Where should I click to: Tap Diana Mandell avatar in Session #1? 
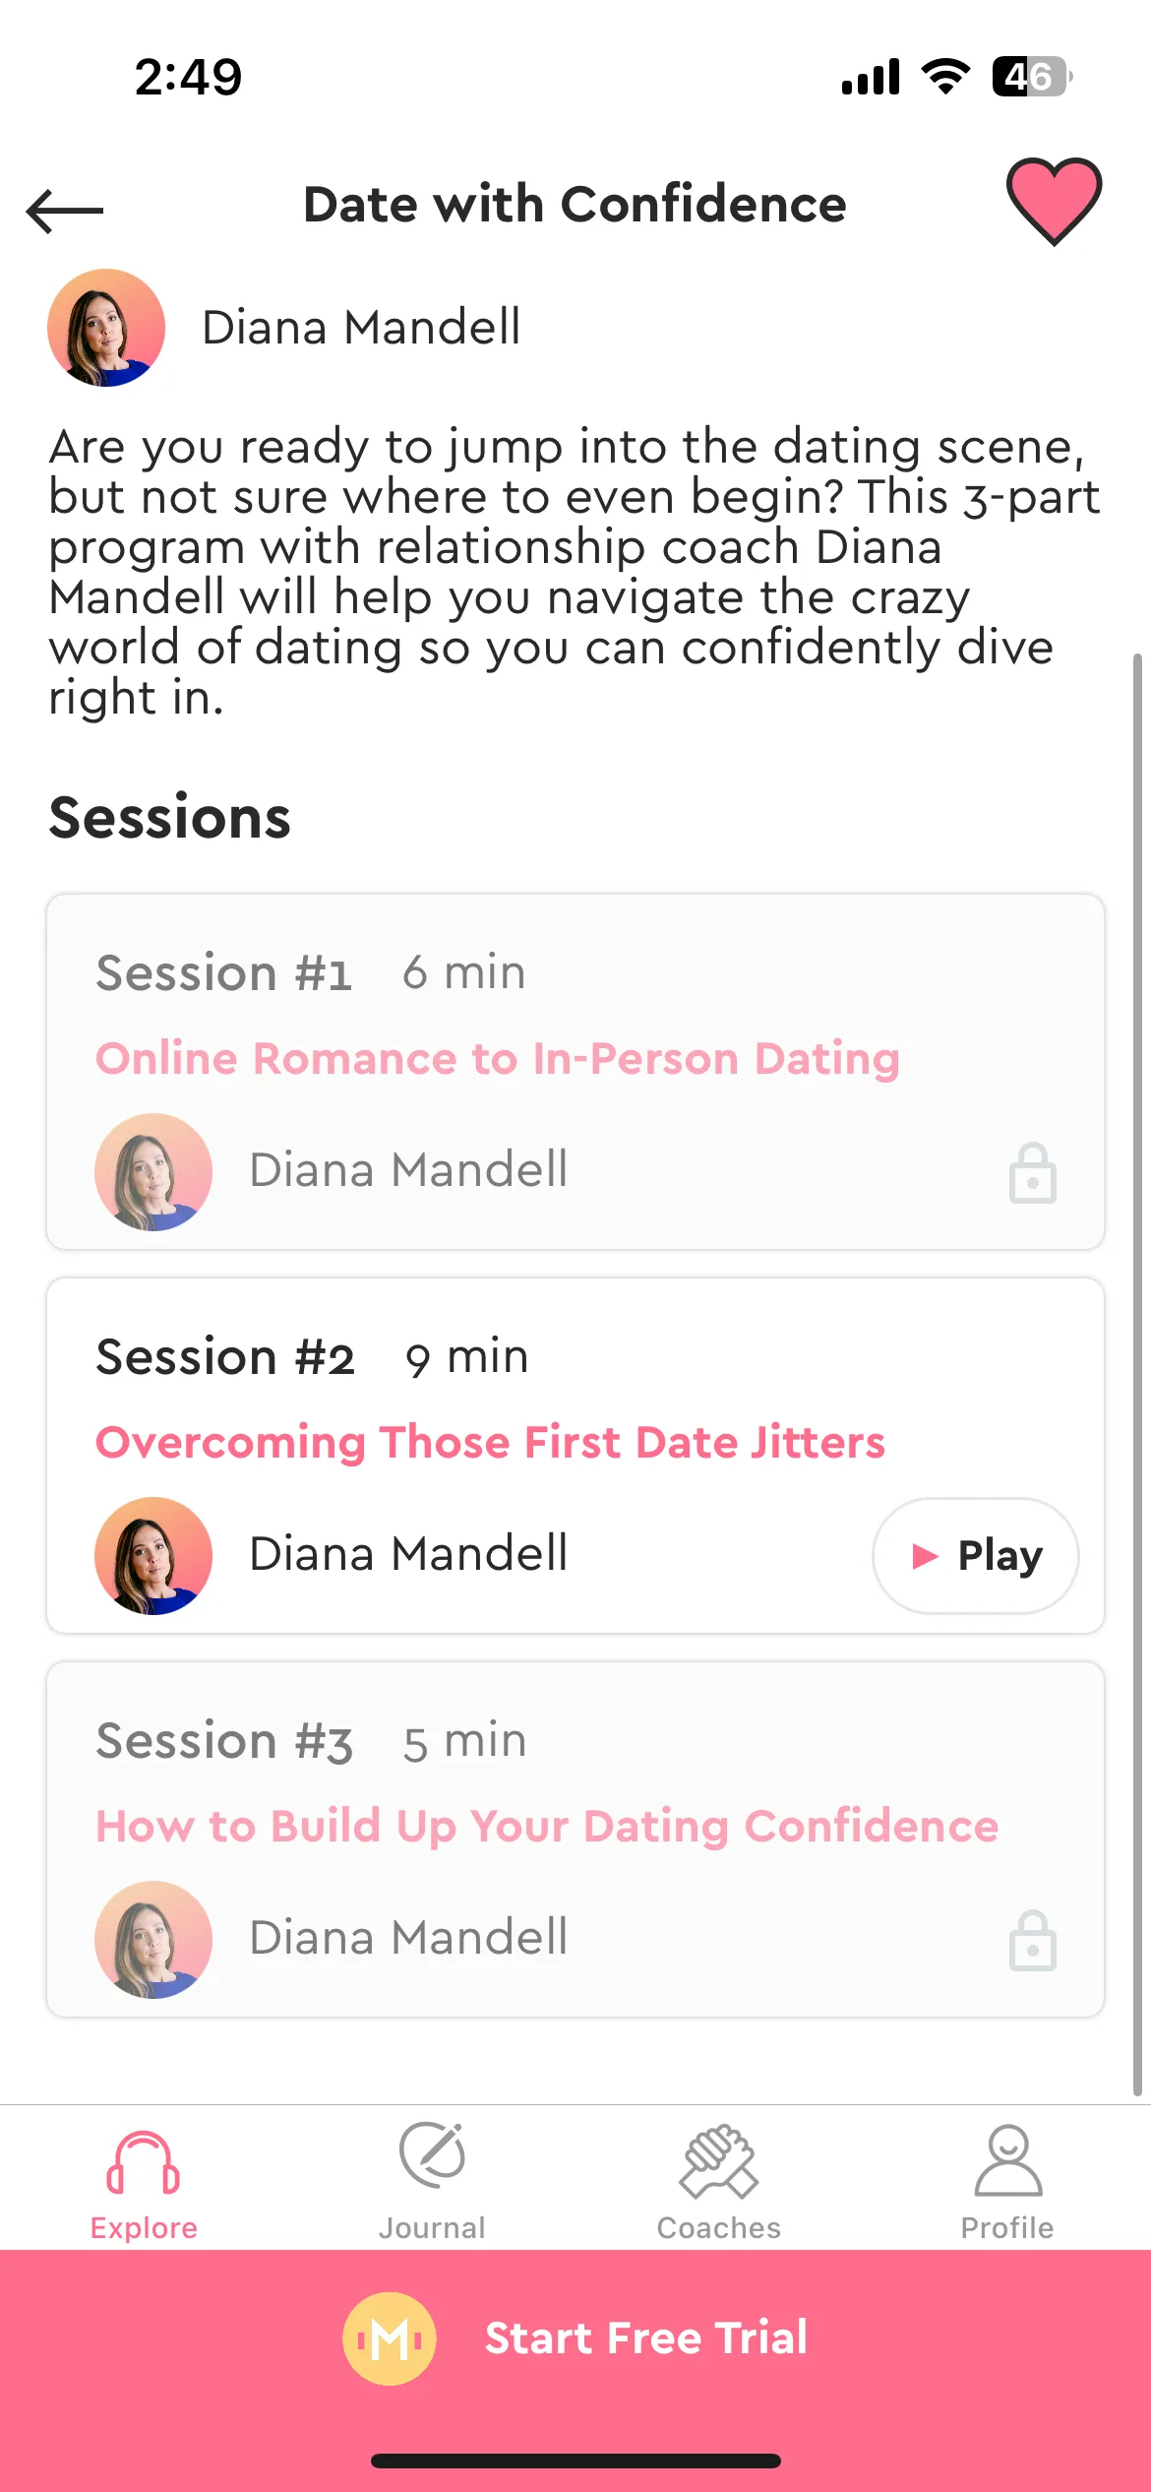point(153,1172)
